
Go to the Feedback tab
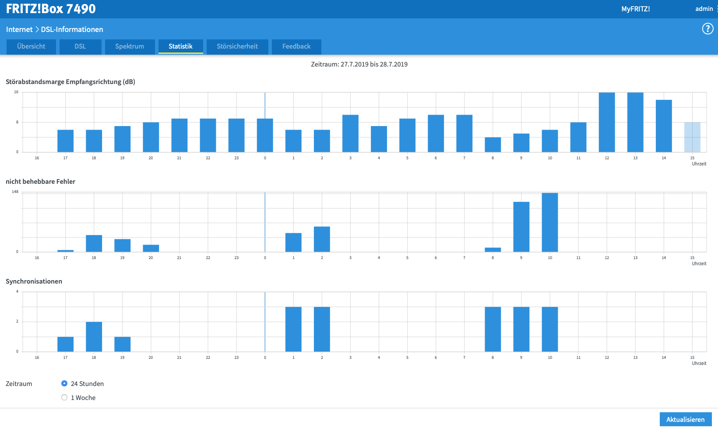pos(296,46)
